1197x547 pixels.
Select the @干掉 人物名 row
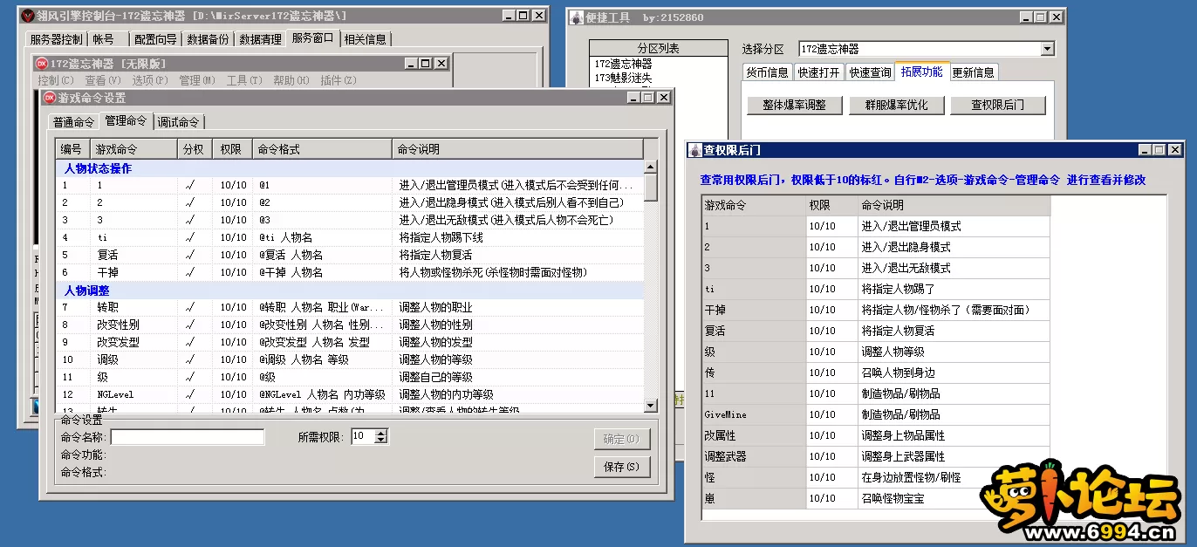click(350, 272)
